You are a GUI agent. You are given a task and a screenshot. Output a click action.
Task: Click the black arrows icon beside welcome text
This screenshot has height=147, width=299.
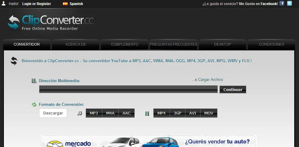point(14,61)
